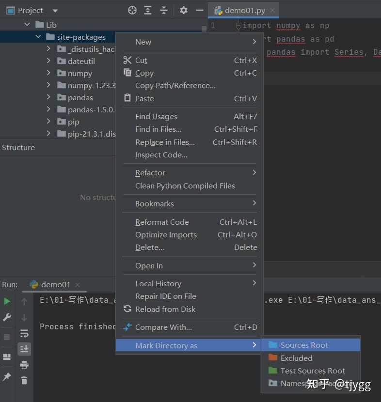Click clipboard icon beside Paste

point(127,98)
